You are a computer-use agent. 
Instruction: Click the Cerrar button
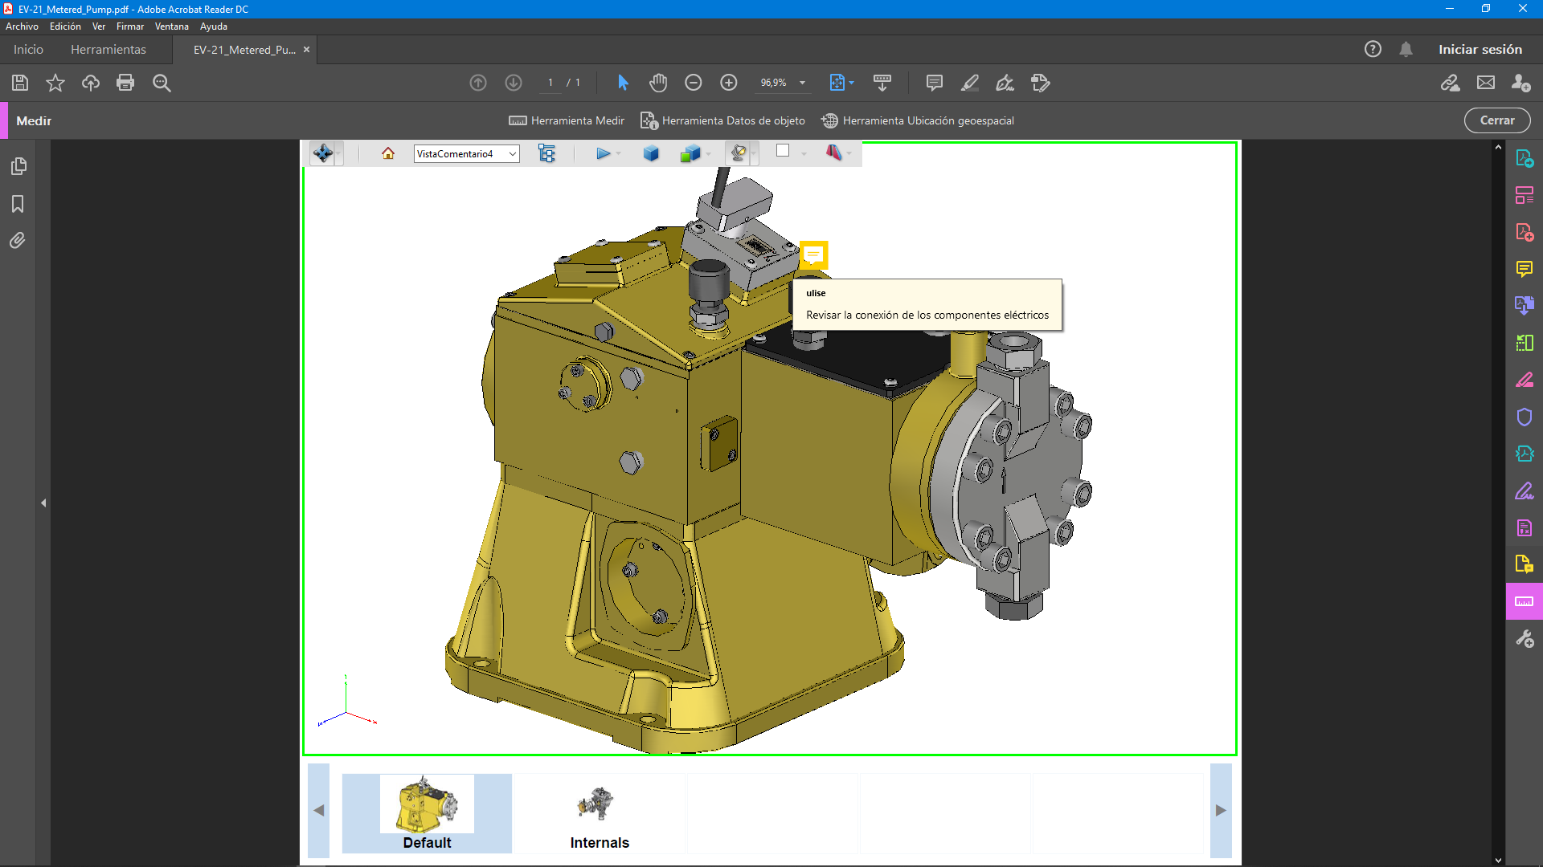pos(1496,120)
